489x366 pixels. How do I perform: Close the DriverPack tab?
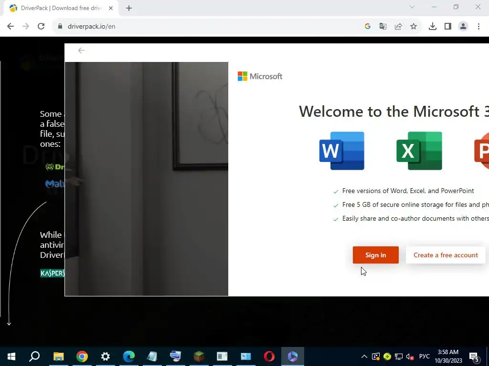click(x=111, y=8)
